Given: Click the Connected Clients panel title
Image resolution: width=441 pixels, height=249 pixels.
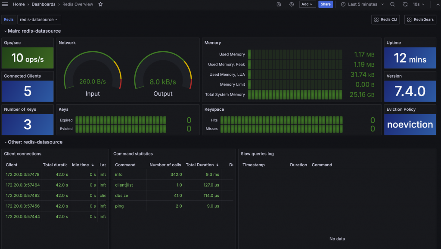Looking at the screenshot, I should click(22, 76).
